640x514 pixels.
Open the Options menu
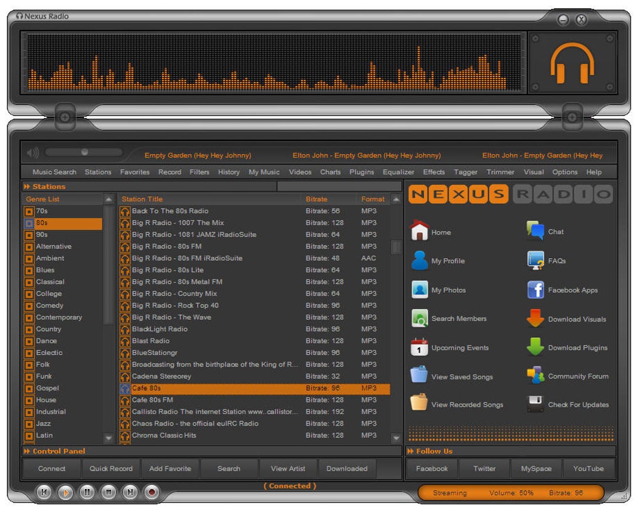565,172
